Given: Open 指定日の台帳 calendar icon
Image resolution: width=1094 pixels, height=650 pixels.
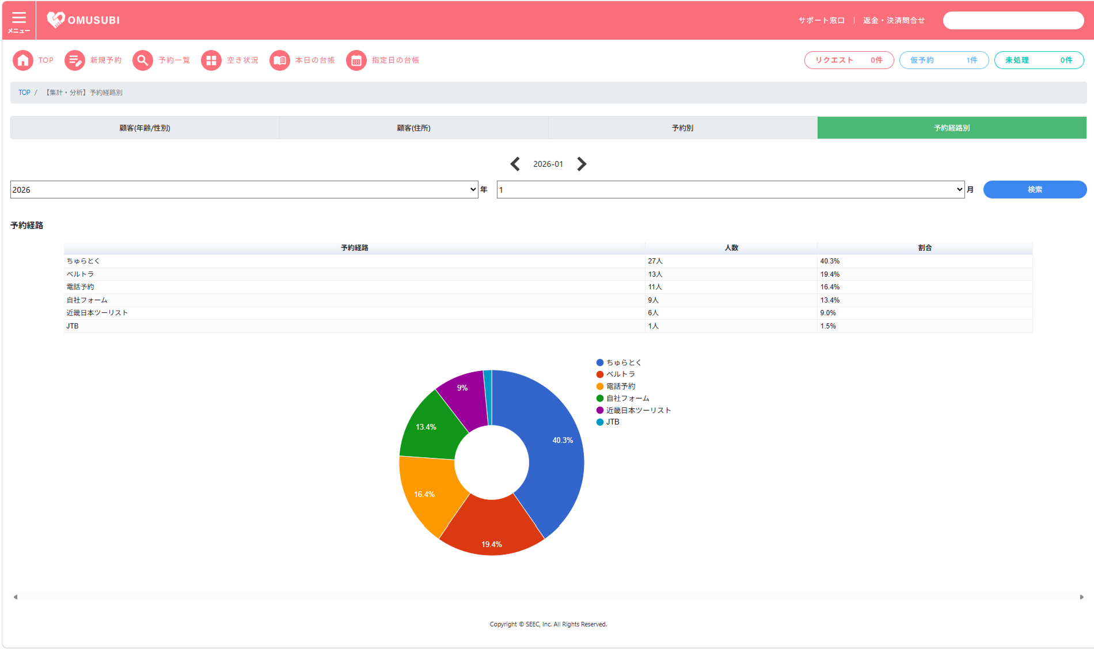Looking at the screenshot, I should click(356, 60).
